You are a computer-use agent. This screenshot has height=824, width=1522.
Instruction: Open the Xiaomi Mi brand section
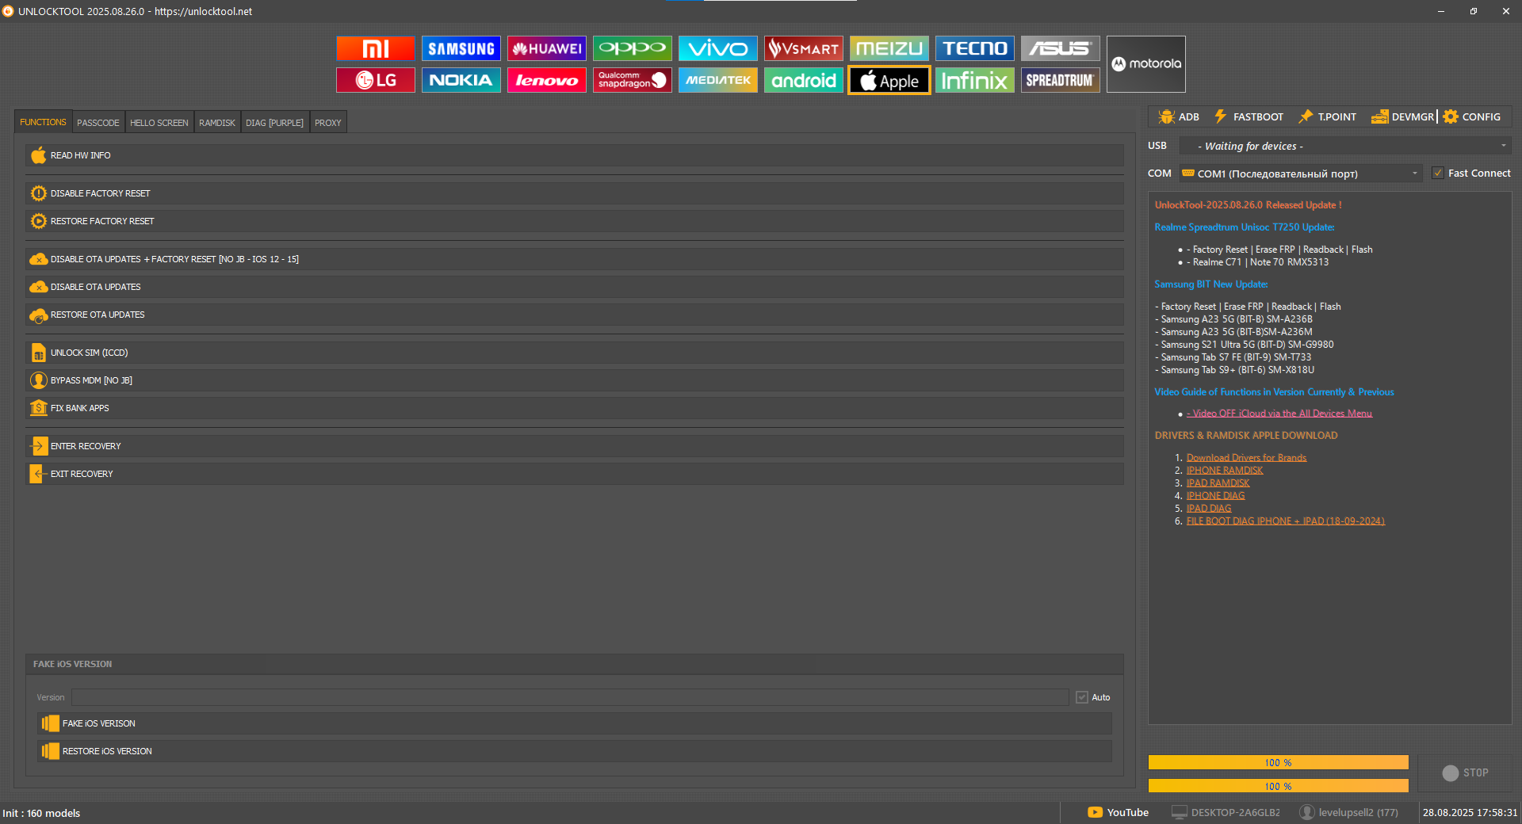(375, 48)
